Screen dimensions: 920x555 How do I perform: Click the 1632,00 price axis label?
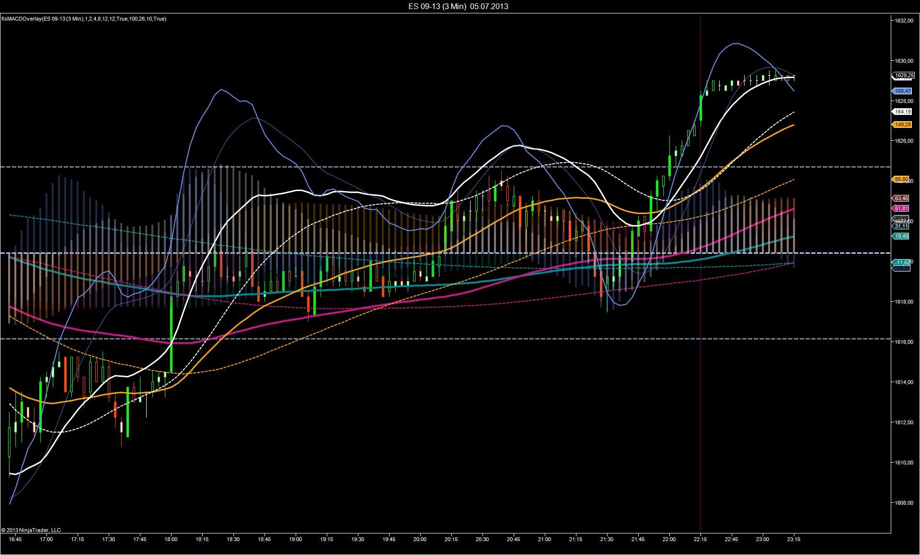(x=904, y=21)
